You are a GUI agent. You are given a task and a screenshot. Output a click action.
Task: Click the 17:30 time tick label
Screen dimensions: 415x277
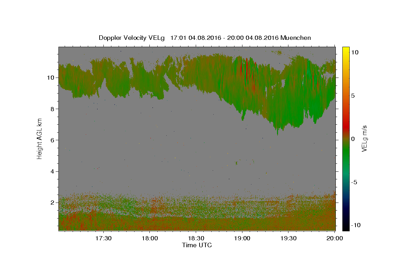(103, 238)
